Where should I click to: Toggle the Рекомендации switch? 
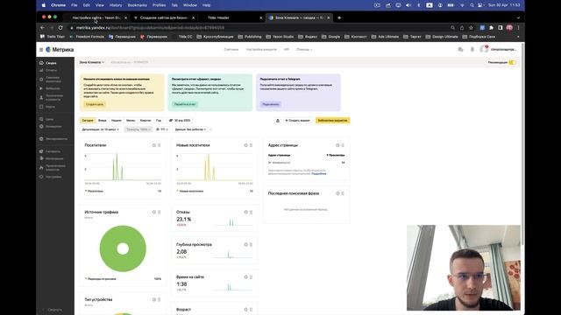pyautogui.click(x=512, y=62)
